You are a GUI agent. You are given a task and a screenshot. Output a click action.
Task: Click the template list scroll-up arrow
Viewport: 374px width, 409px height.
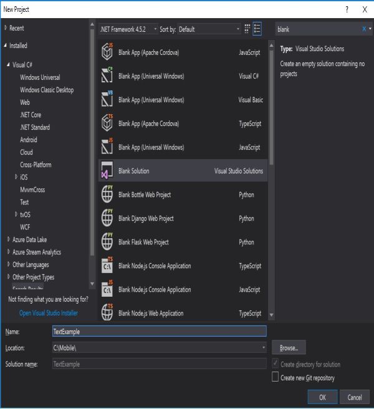click(x=271, y=46)
